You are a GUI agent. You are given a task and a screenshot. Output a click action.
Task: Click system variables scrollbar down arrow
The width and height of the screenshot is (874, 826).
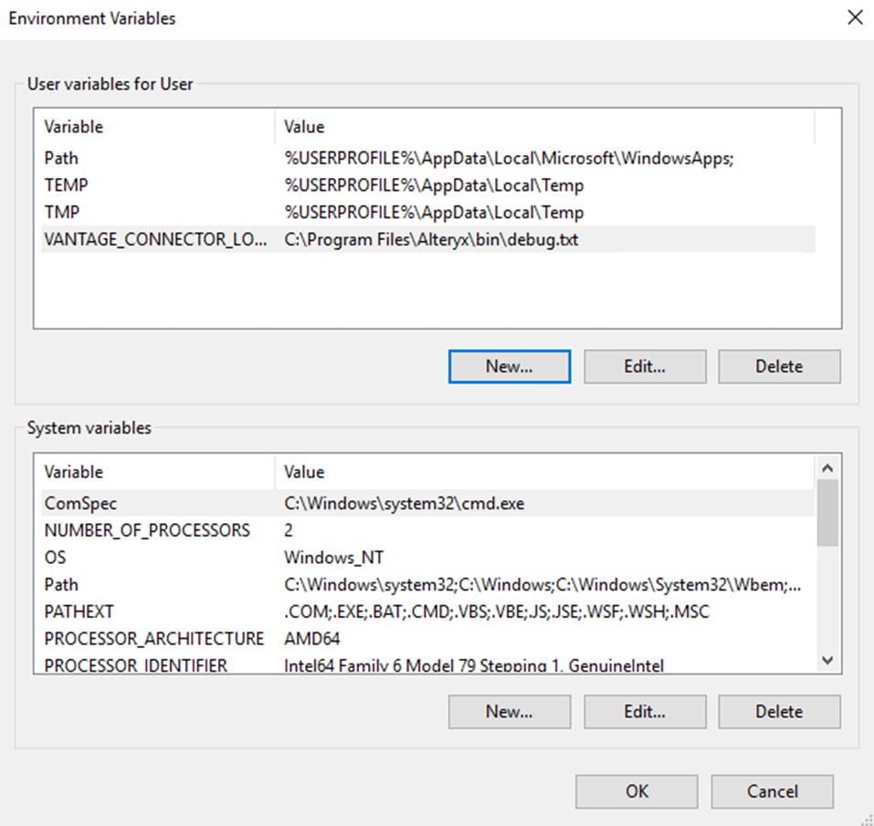(827, 660)
